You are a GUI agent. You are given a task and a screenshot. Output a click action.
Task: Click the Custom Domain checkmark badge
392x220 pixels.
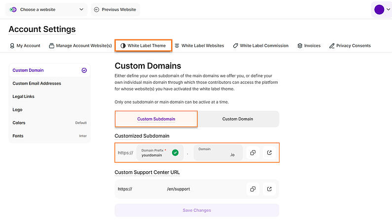(x=84, y=70)
